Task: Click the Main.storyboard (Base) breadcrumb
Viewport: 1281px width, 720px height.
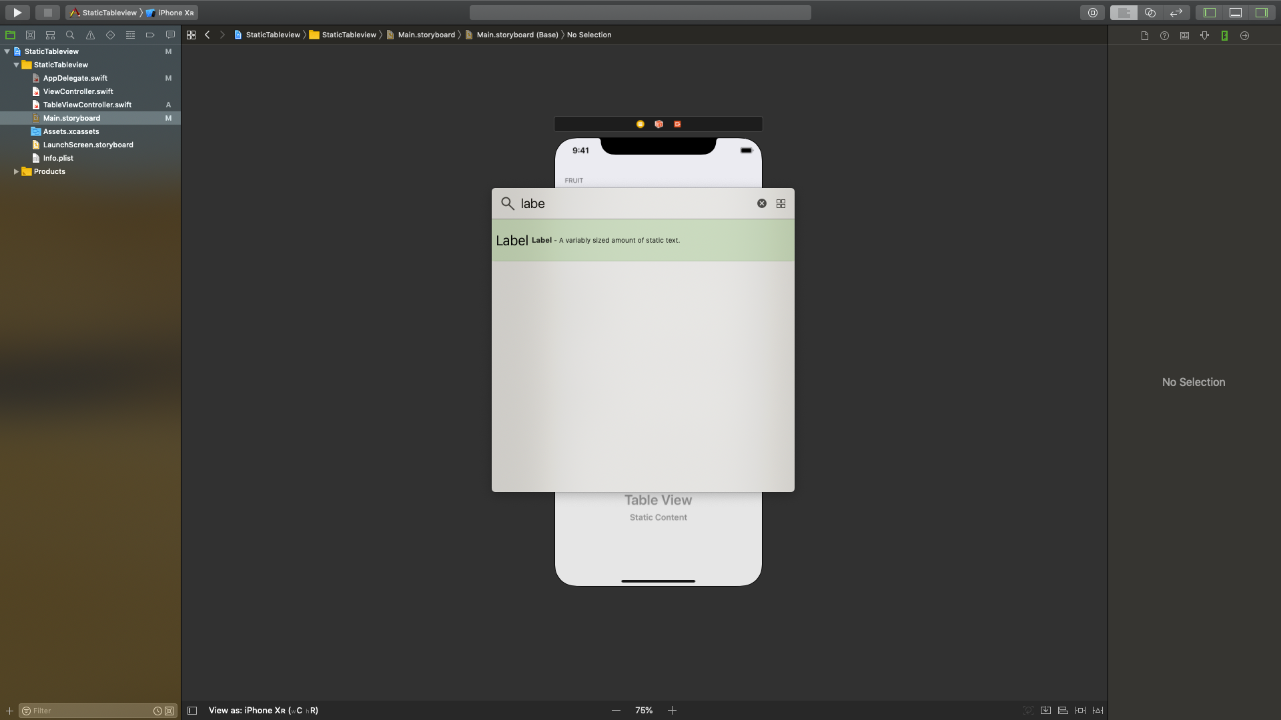Action: 517,34
